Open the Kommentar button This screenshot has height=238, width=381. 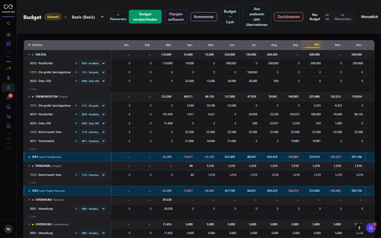(204, 17)
